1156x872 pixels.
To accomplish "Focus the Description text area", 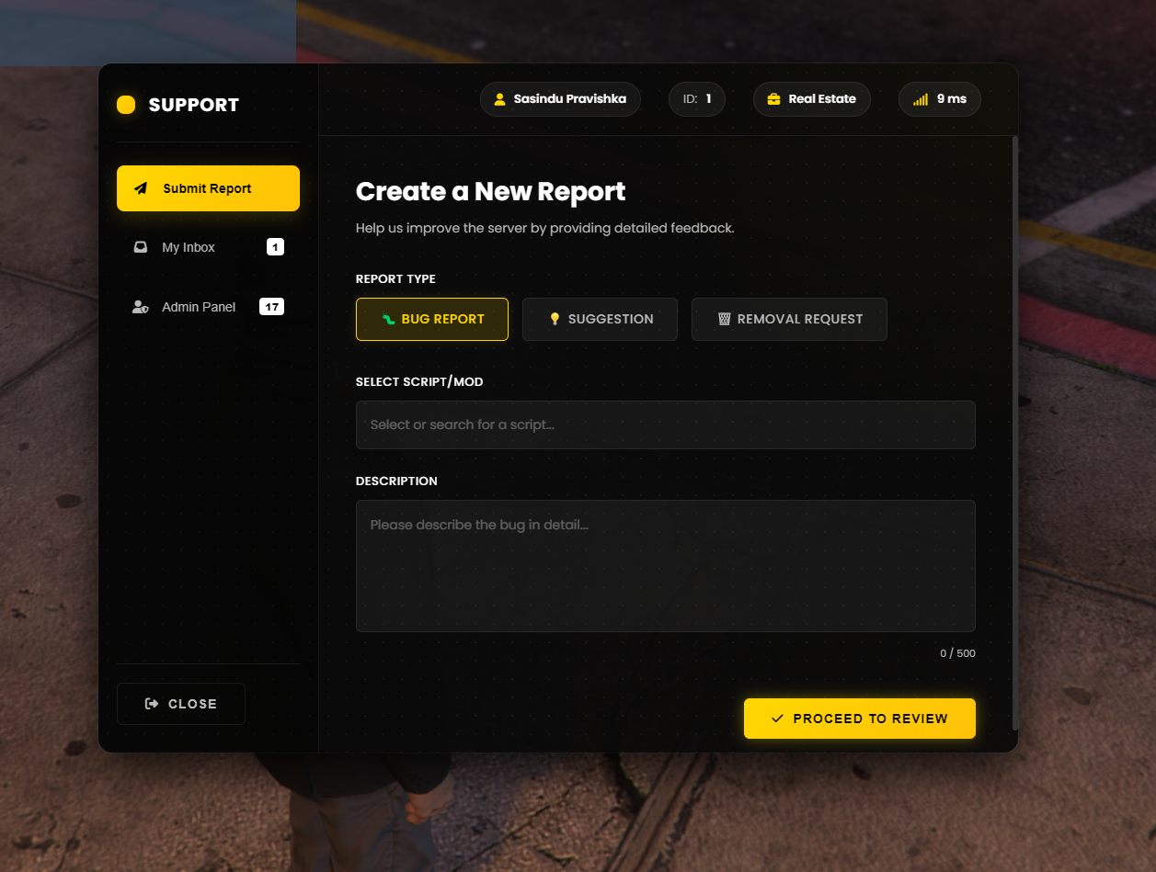I will pyautogui.click(x=666, y=566).
